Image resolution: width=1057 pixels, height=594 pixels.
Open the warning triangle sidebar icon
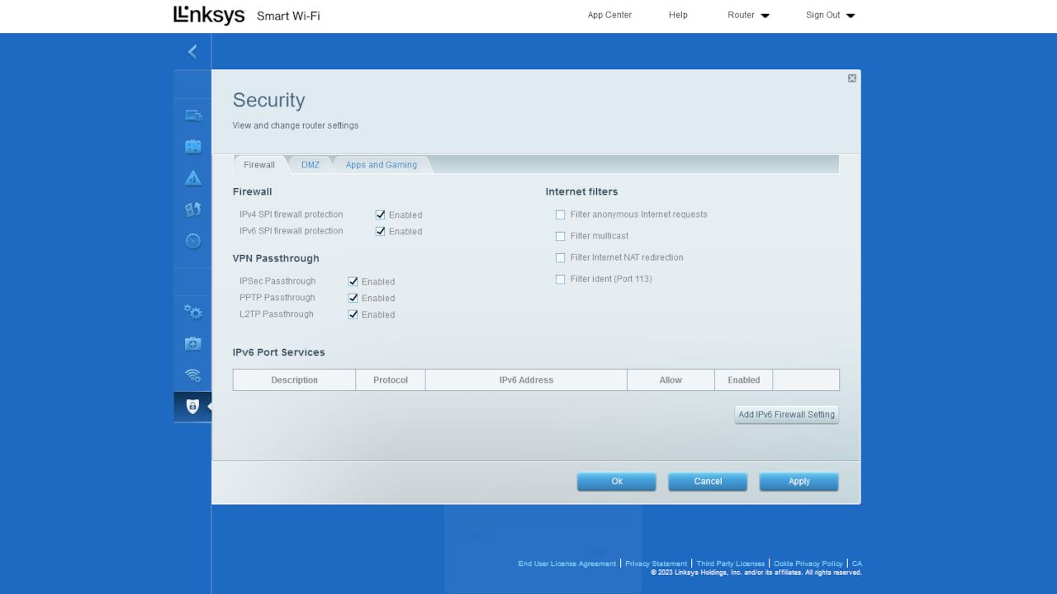click(x=193, y=177)
